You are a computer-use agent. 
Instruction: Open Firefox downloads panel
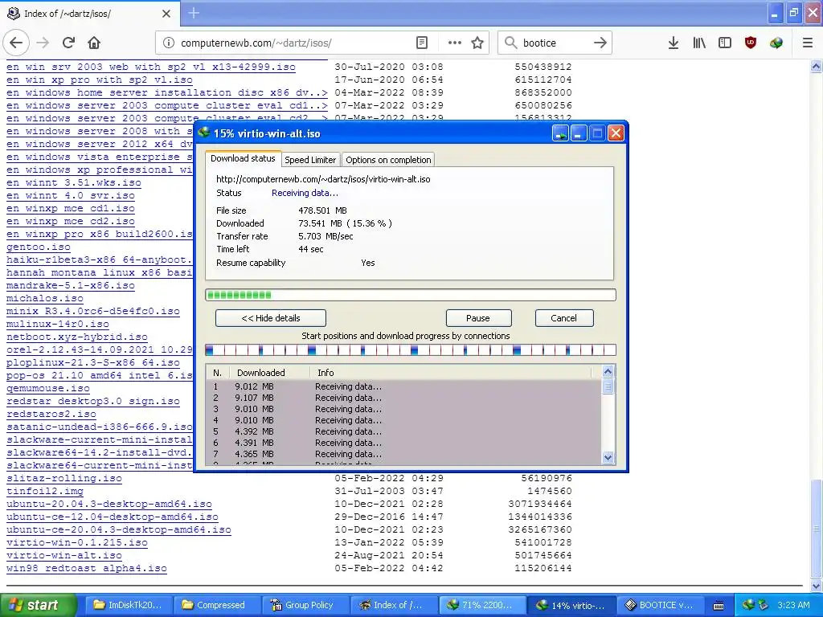tap(674, 43)
